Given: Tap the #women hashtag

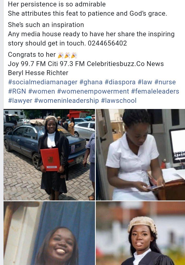Looking at the screenshot, I should 42,92.
